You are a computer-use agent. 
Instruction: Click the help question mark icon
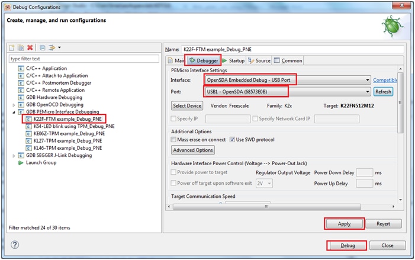pyautogui.click(x=15, y=245)
